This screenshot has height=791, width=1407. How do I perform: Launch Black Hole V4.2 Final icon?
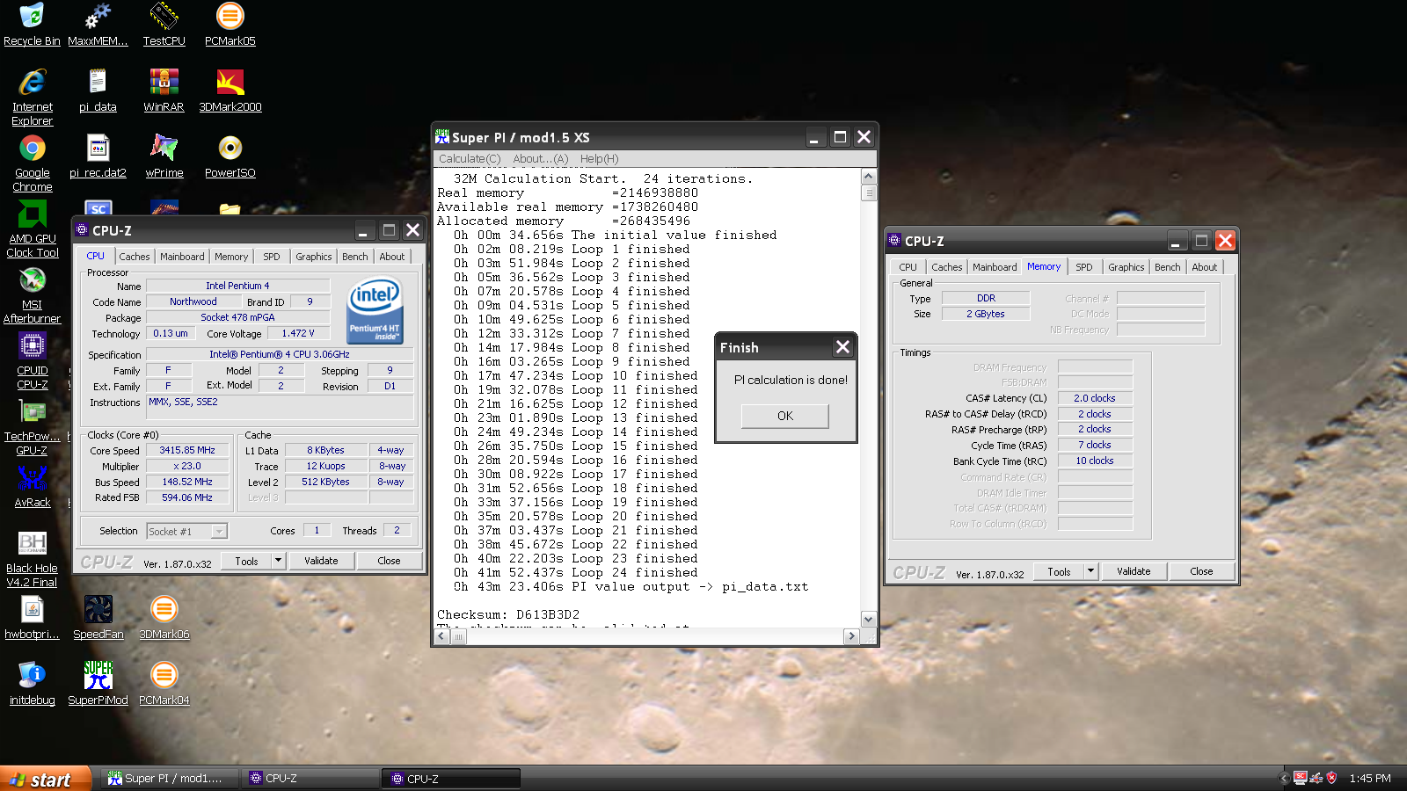click(32, 559)
